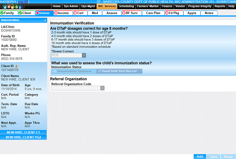
Task: Open the Farmers' Market menu
Action: point(148,6)
